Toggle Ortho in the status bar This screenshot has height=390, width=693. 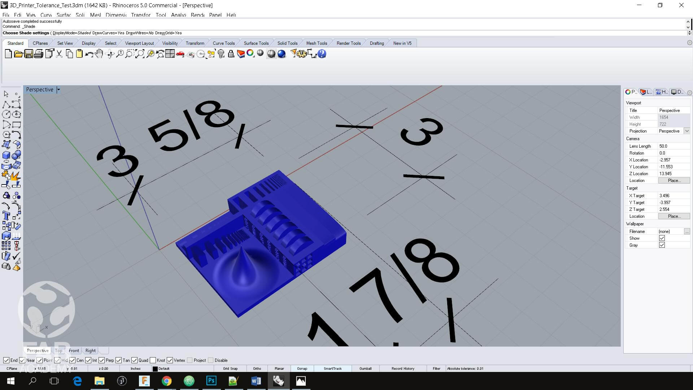257,369
